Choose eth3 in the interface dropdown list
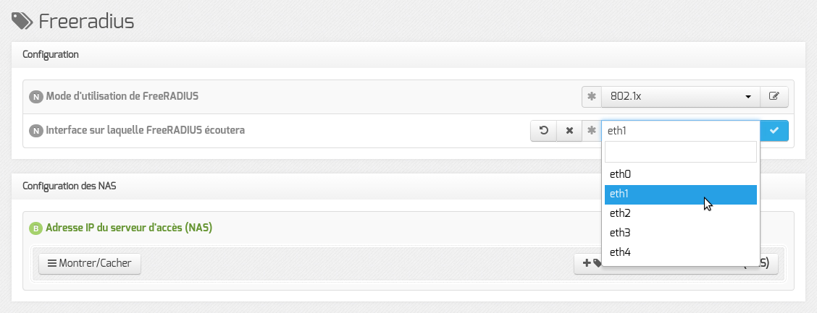817x313 pixels. (681, 233)
